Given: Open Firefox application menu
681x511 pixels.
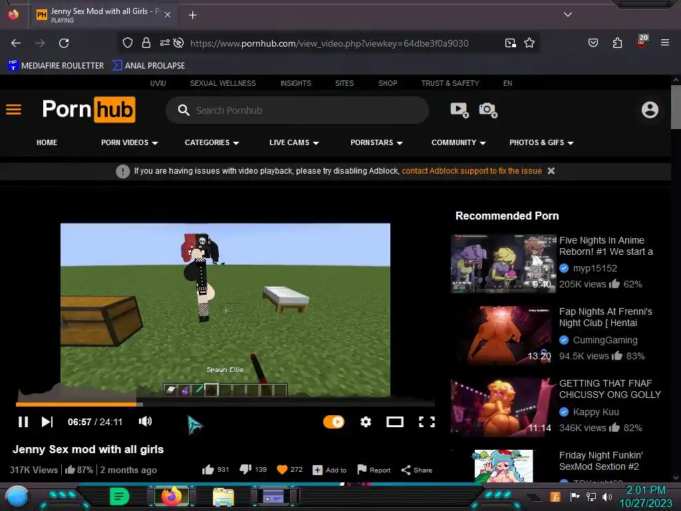Looking at the screenshot, I should (x=665, y=43).
